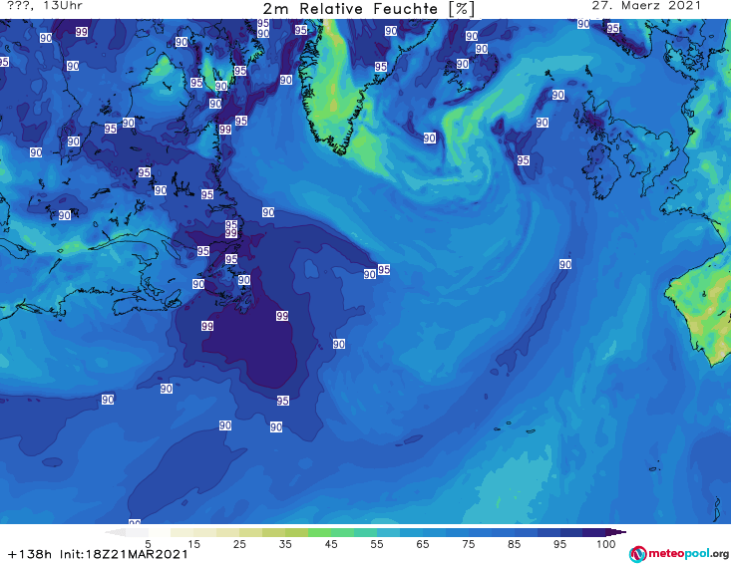Image resolution: width=731 pixels, height=564 pixels.
Task: Click the '45' value on the colour scale
Action: [x=330, y=544]
